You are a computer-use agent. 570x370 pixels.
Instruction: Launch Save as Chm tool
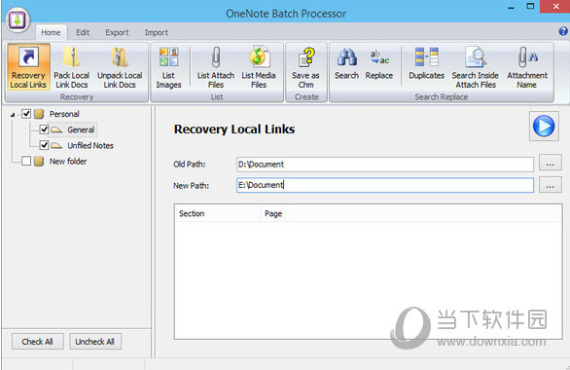305,67
